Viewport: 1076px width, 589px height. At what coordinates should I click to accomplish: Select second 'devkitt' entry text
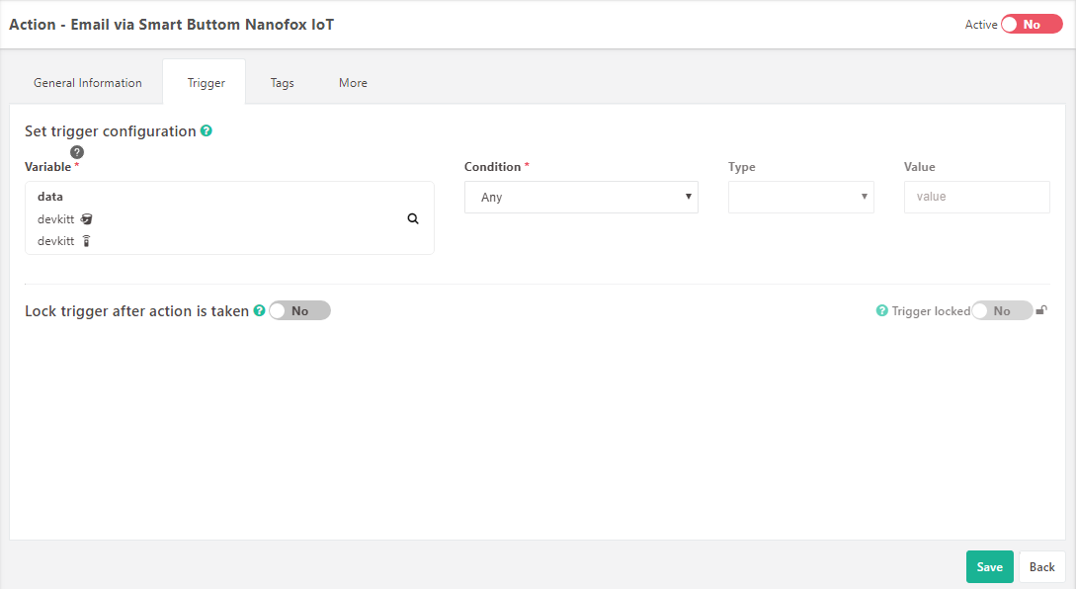tap(55, 241)
